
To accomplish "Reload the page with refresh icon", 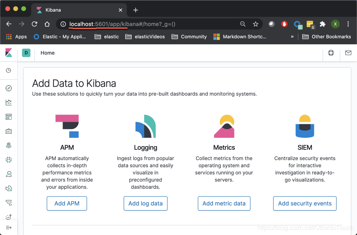I will coord(34,24).
